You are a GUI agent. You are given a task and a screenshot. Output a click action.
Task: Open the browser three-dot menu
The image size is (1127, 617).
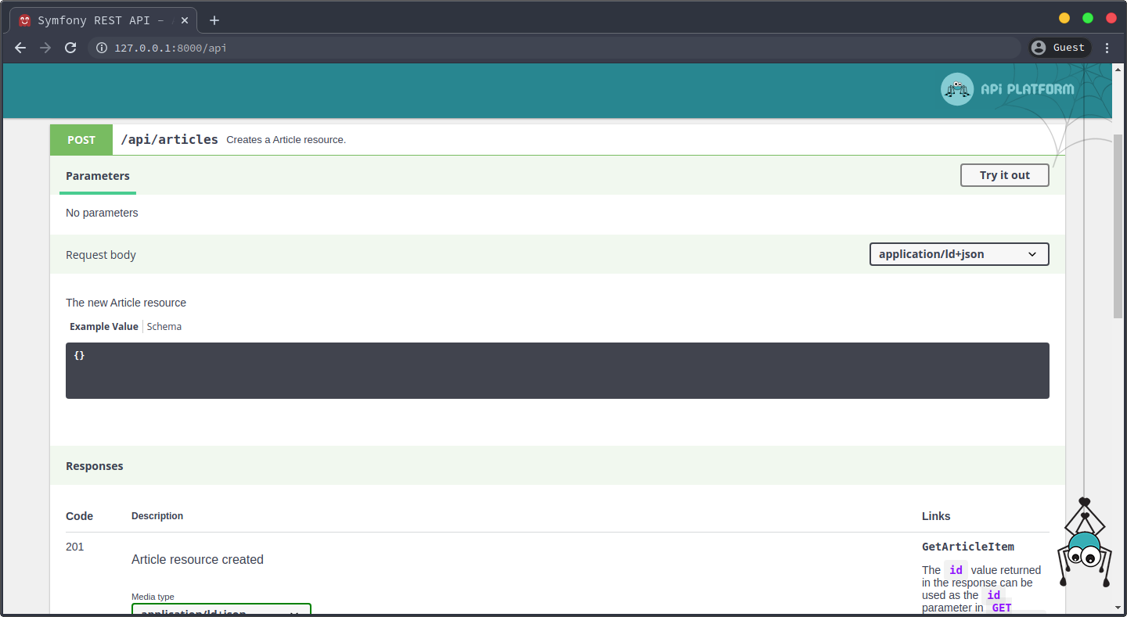pyautogui.click(x=1107, y=48)
